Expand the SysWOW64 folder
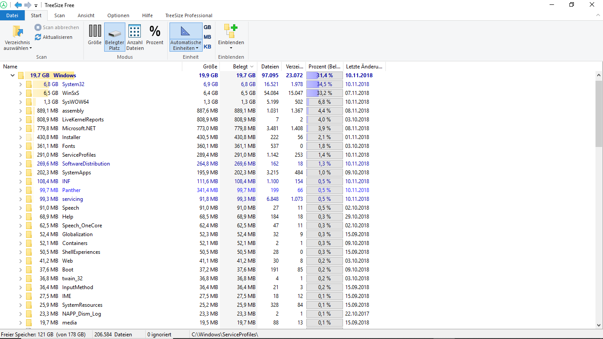The height and width of the screenshot is (339, 603). coord(20,102)
